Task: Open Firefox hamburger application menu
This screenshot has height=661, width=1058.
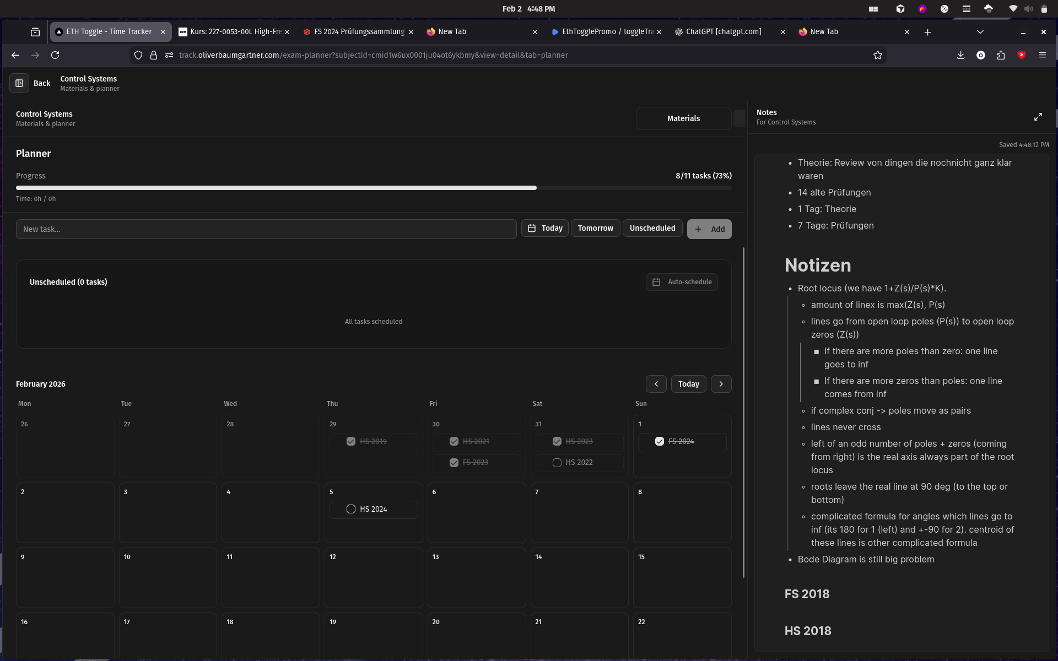Action: pos(1042,55)
